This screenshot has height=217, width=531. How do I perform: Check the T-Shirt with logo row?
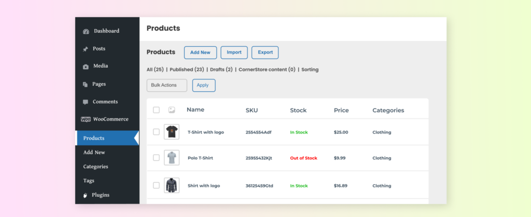tap(157, 132)
